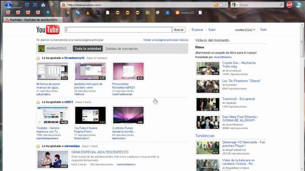Open 'Stevenage VS Newcastle' video link
Viewport: 305px width, 171px height.
244,144
